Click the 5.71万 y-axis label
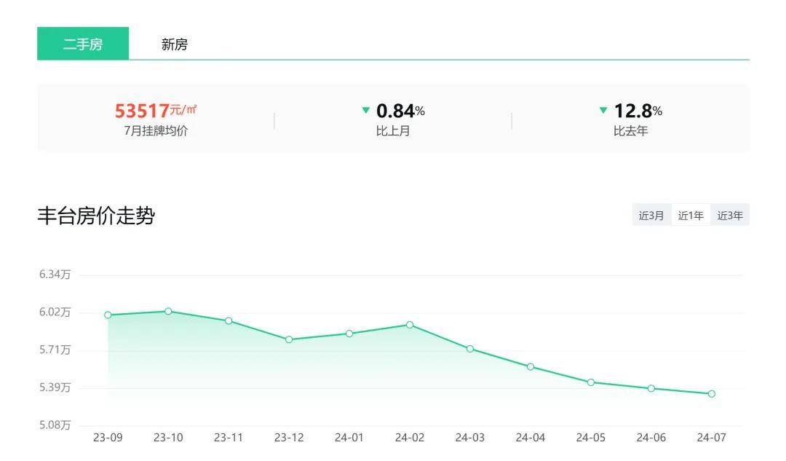Screen dimensions: 786x461 55,350
